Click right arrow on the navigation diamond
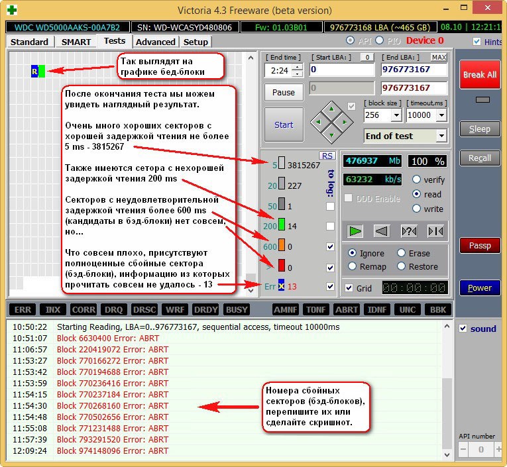Viewport: 507px width, 467px height. coord(345,122)
